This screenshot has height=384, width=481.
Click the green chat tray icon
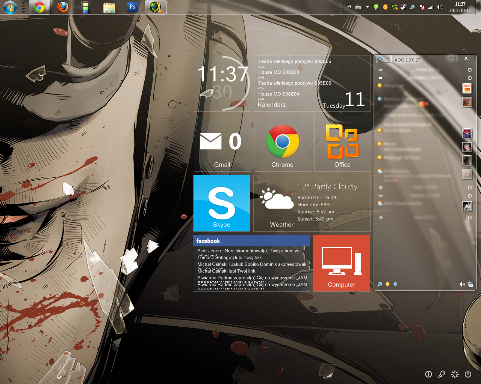(x=376, y=7)
